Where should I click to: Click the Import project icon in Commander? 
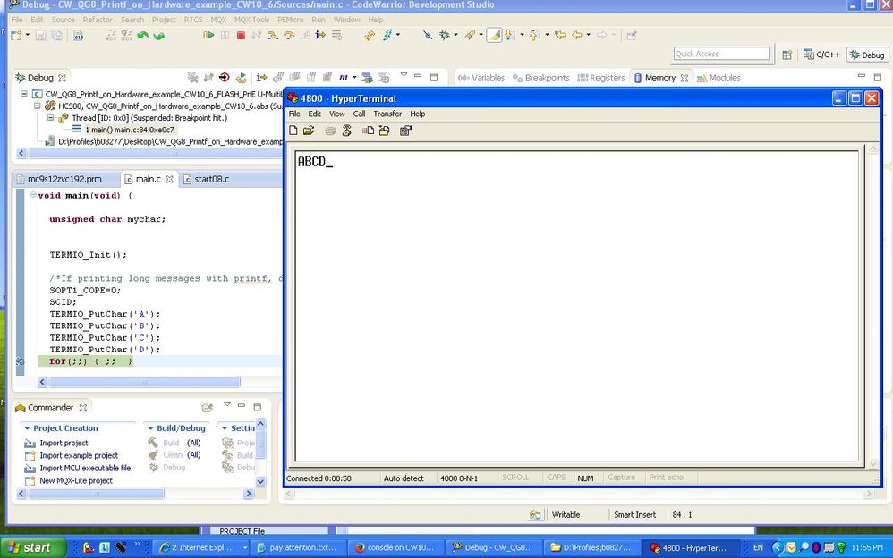point(30,443)
